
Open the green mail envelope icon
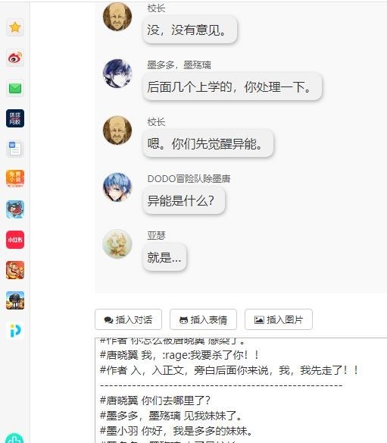pyautogui.click(x=15, y=88)
